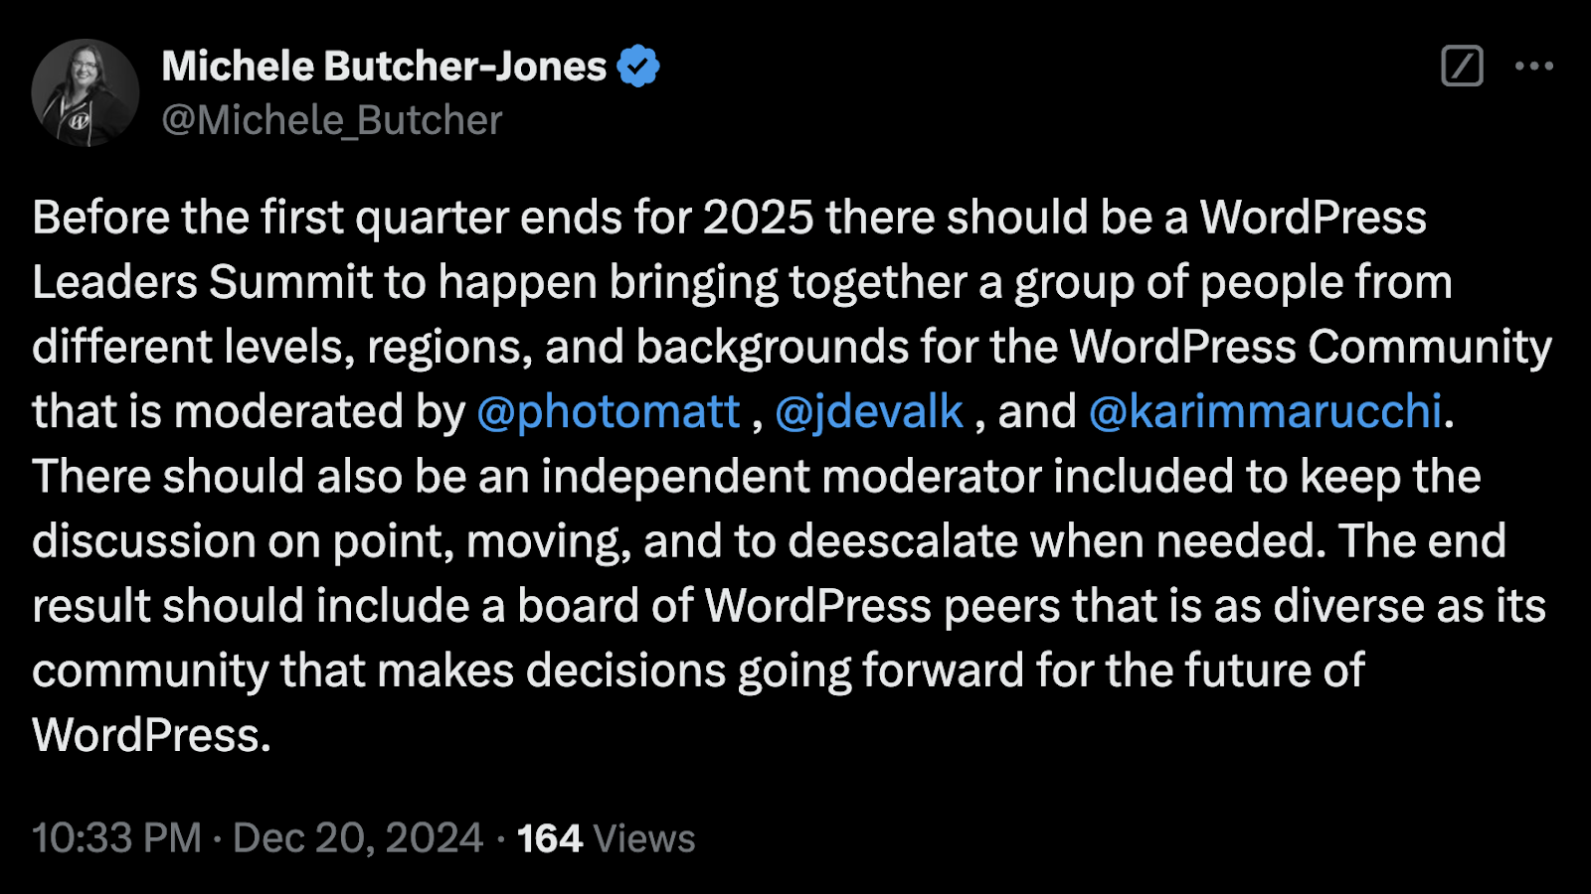Open the @jdevalk mention link
This screenshot has width=1591, height=894.
869,411
